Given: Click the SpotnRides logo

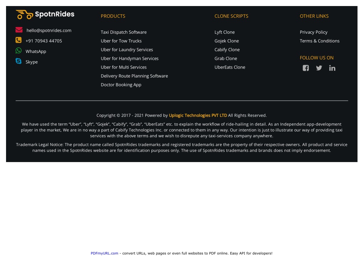Looking at the screenshot, I should coord(45,14).
